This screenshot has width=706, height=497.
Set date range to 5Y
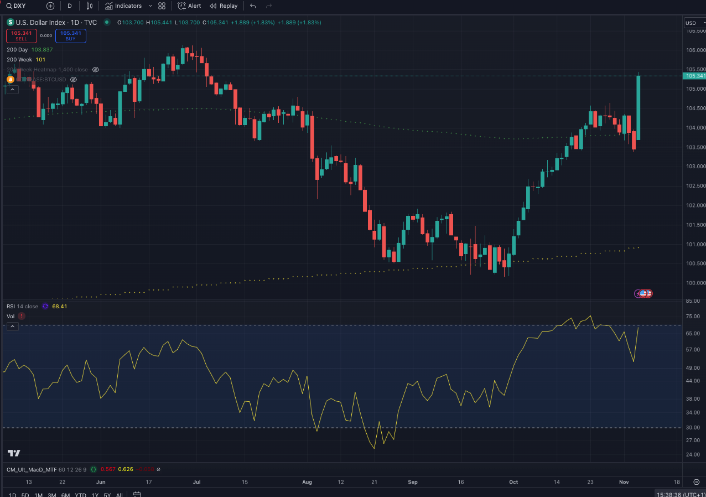click(107, 495)
